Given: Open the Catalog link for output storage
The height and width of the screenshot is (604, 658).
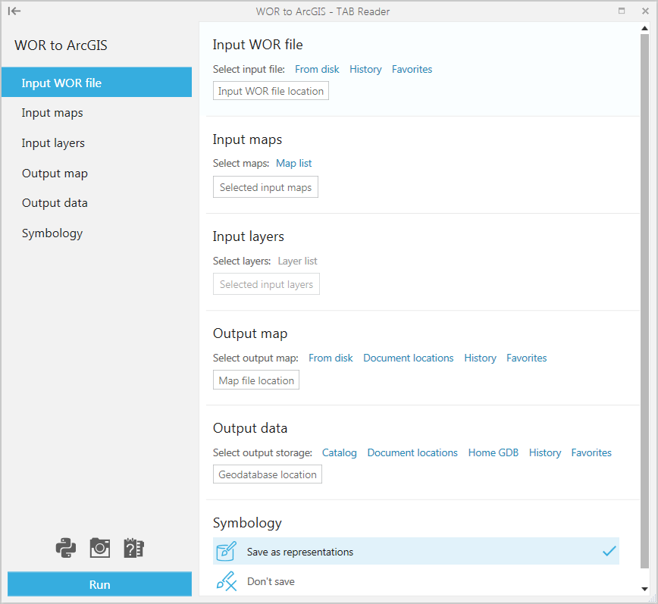Looking at the screenshot, I should pyautogui.click(x=339, y=452).
